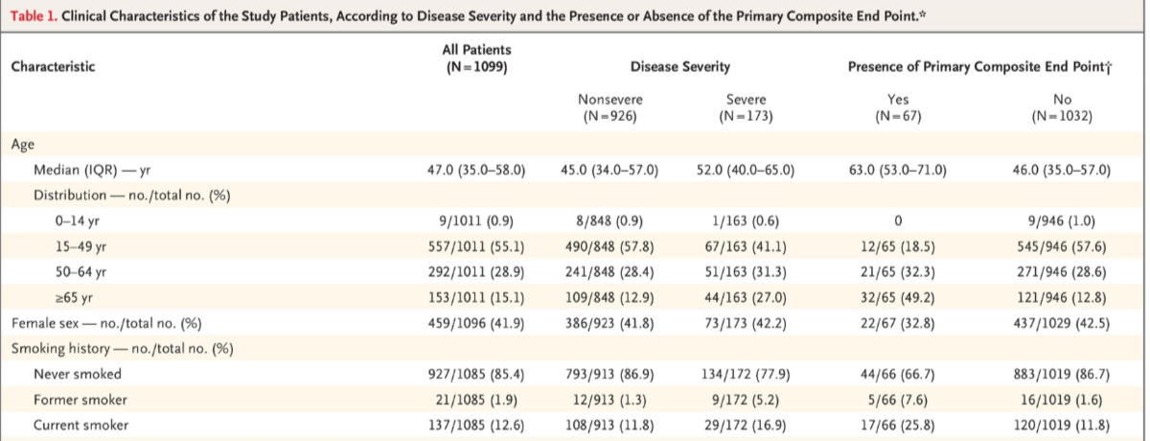
Task: Select the "Characteristic" column header
Action: pyautogui.click(x=53, y=67)
